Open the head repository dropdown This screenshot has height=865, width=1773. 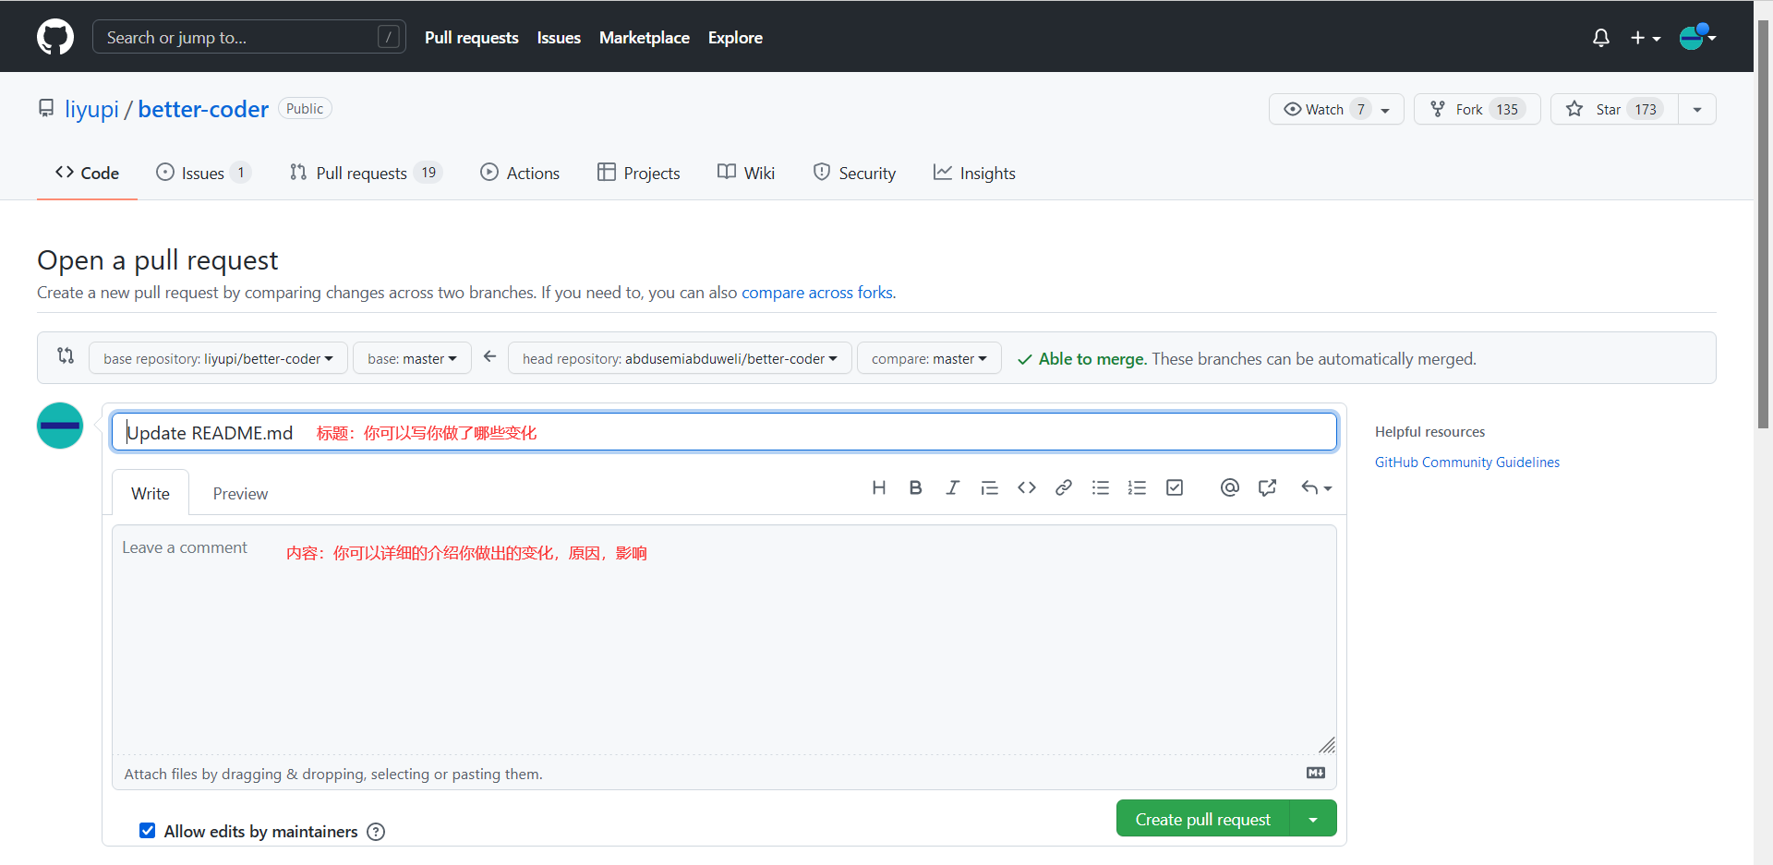click(680, 358)
